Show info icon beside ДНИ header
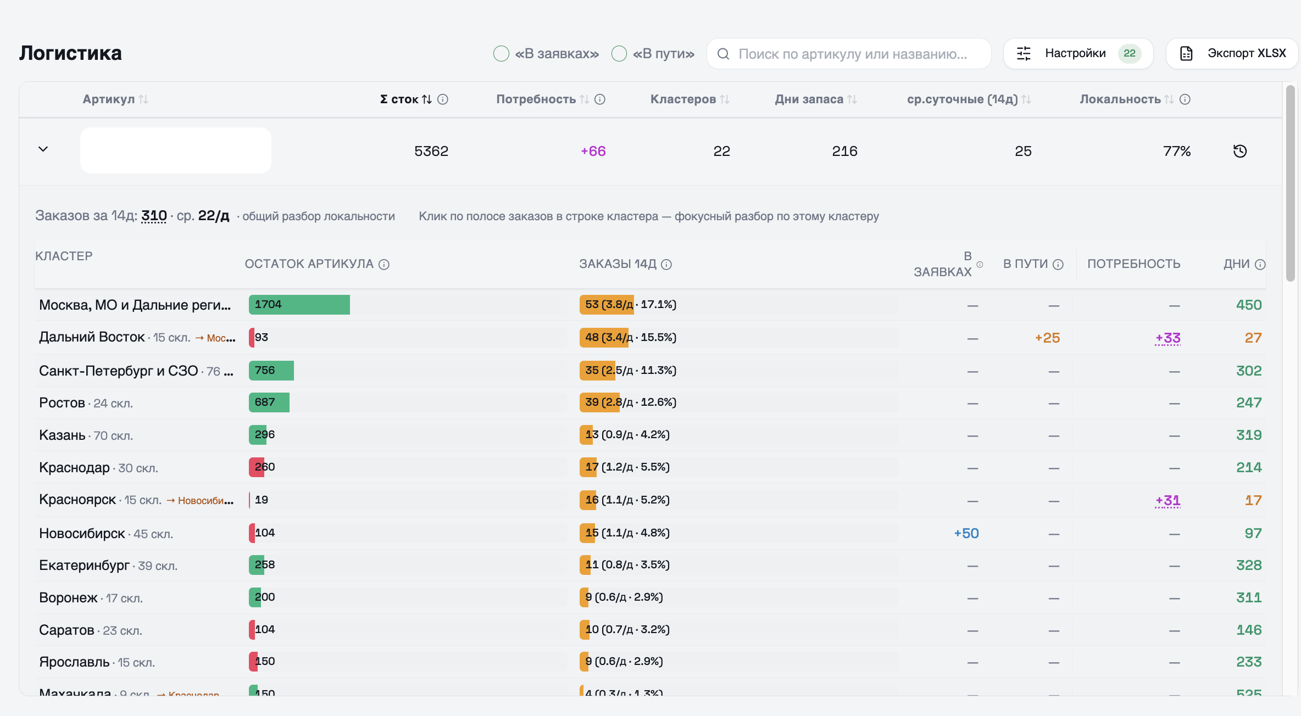Viewport: 1301px width, 716px height. pos(1260,265)
